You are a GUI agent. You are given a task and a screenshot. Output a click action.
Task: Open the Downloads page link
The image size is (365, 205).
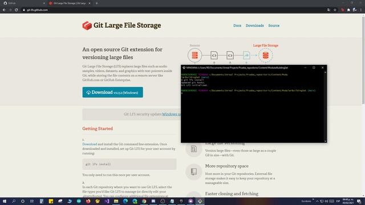[255, 26]
